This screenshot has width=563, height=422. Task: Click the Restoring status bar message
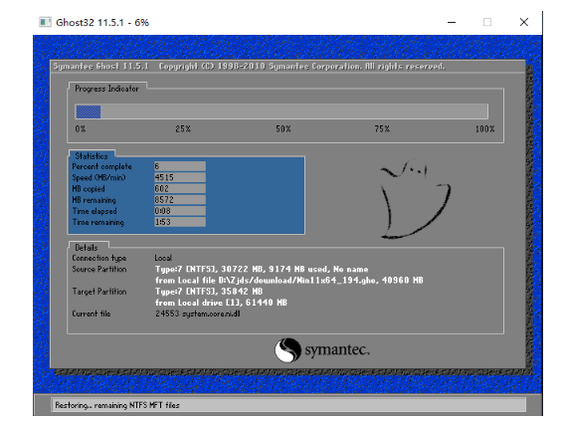pos(117,405)
